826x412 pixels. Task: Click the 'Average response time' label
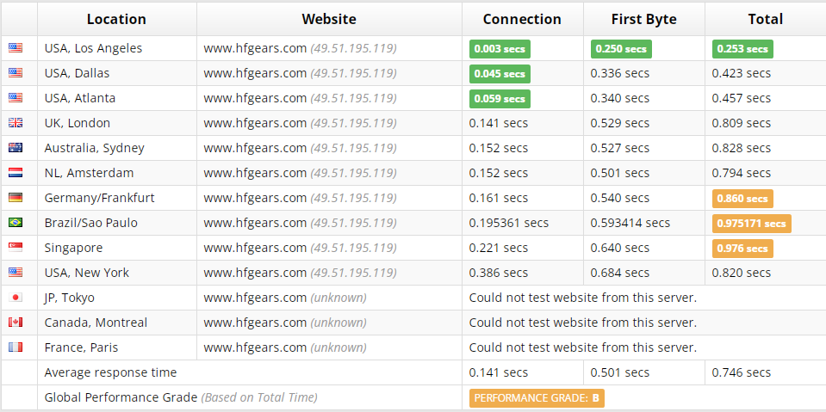110,372
